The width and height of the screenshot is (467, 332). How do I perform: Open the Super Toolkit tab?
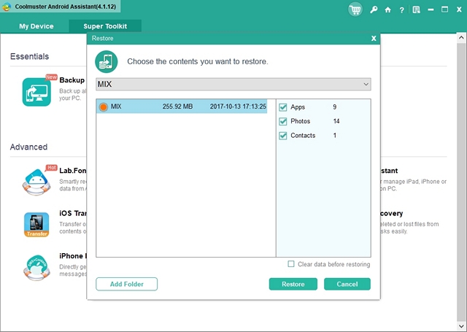point(105,26)
